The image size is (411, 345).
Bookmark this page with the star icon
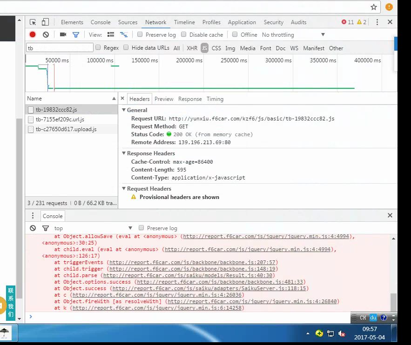coord(373,7)
